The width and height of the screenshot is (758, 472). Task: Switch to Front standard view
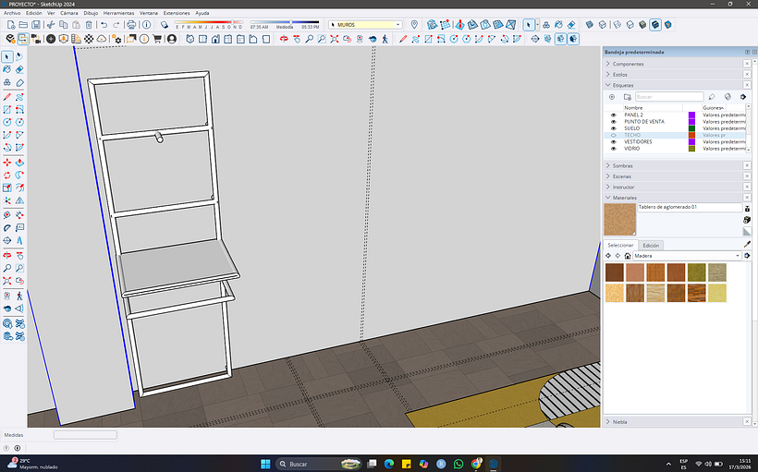point(215,39)
